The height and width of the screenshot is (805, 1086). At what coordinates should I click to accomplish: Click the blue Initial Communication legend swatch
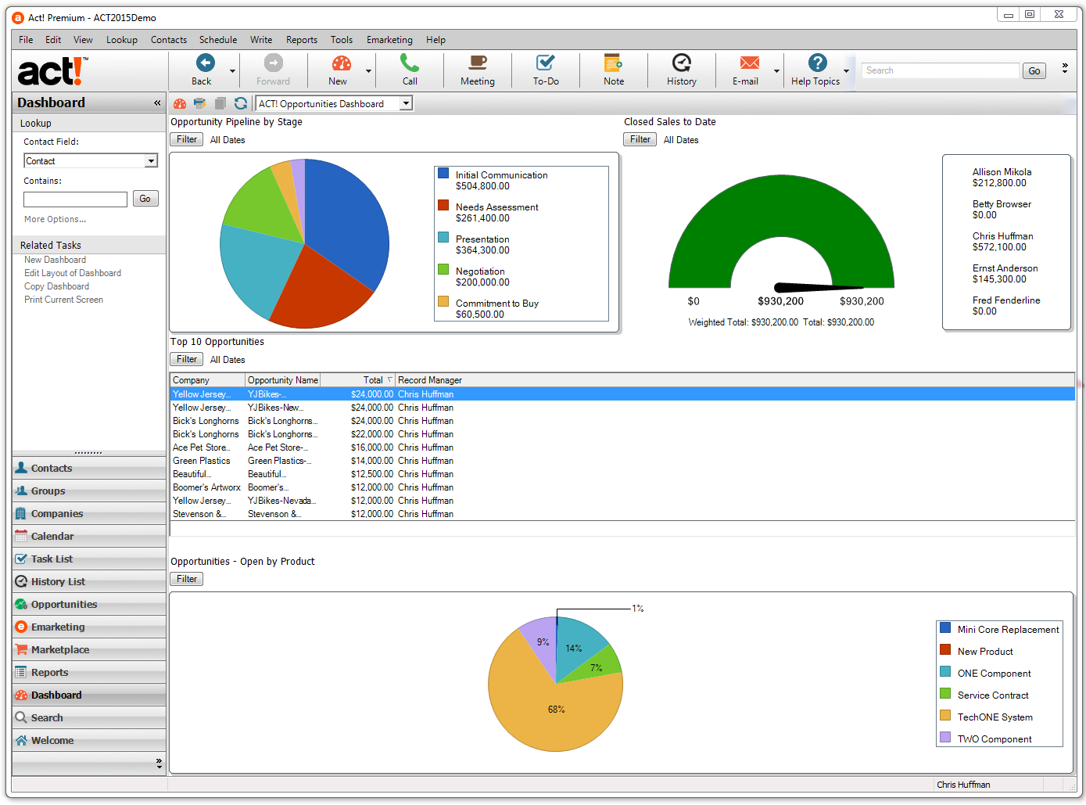click(443, 173)
